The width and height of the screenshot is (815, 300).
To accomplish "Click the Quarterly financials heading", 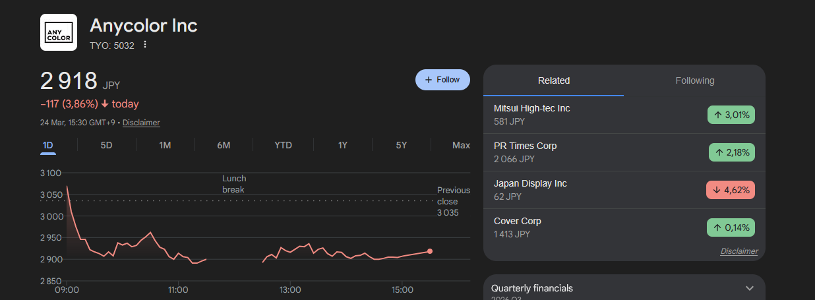I will (532, 288).
